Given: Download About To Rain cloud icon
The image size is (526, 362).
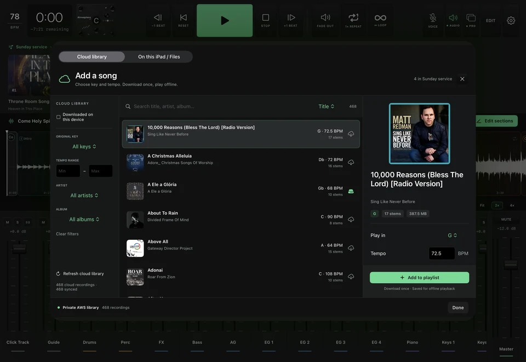Looking at the screenshot, I should 351,220.
